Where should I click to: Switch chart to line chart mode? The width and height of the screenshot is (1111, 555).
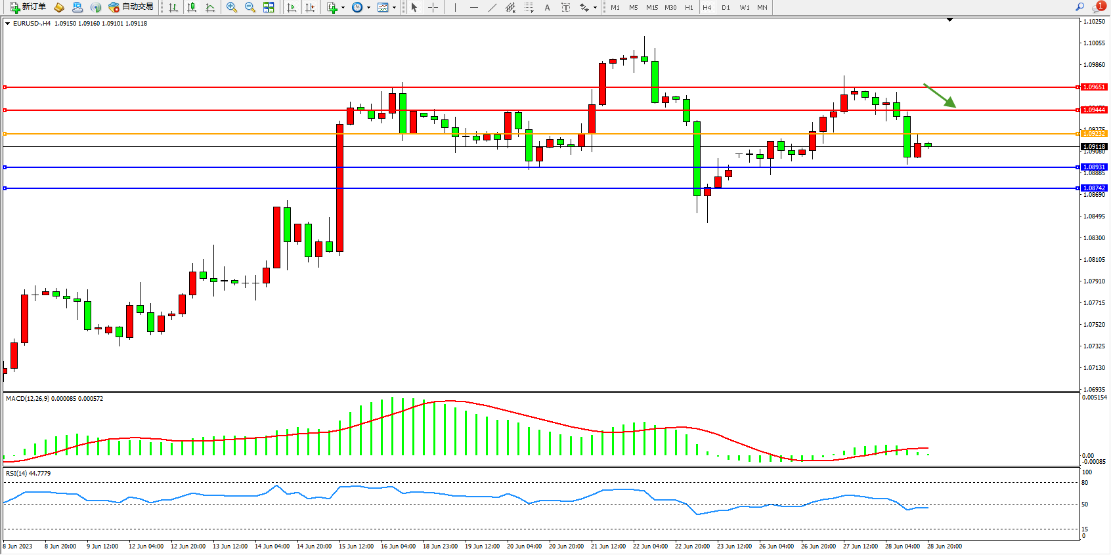click(x=210, y=7)
